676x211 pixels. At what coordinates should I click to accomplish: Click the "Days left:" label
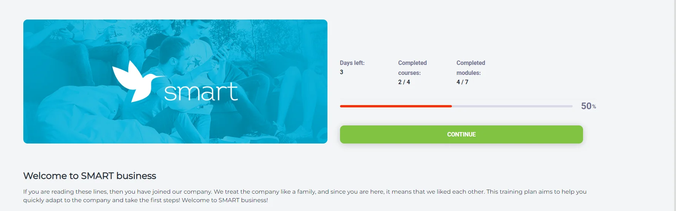pos(352,63)
